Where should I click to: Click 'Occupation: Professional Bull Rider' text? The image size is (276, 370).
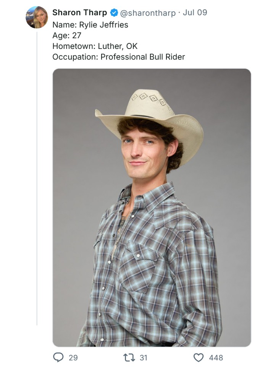[x=119, y=57]
